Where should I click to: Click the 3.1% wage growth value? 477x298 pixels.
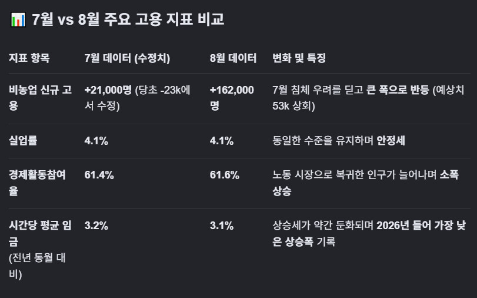222,226
